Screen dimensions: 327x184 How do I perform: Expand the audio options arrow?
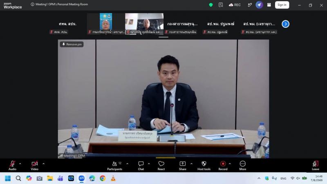point(20,164)
